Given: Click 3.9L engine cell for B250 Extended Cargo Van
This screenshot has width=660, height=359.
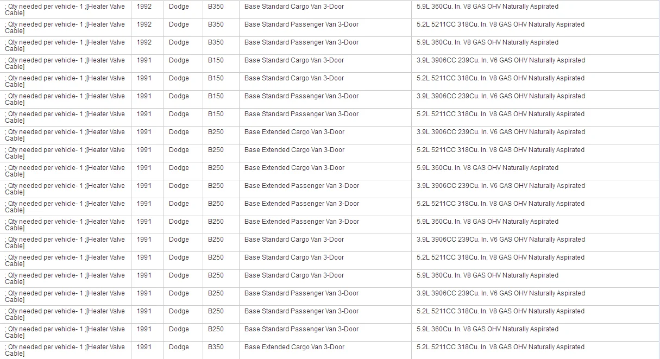Looking at the screenshot, I should click(x=535, y=135).
